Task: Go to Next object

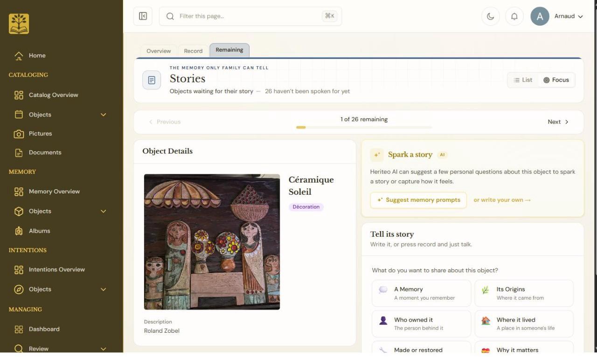Action: pos(558,122)
